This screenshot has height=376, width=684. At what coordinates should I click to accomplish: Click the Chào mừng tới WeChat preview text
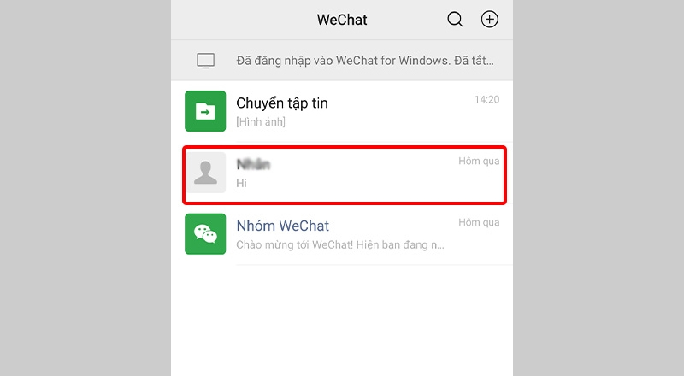(340, 244)
